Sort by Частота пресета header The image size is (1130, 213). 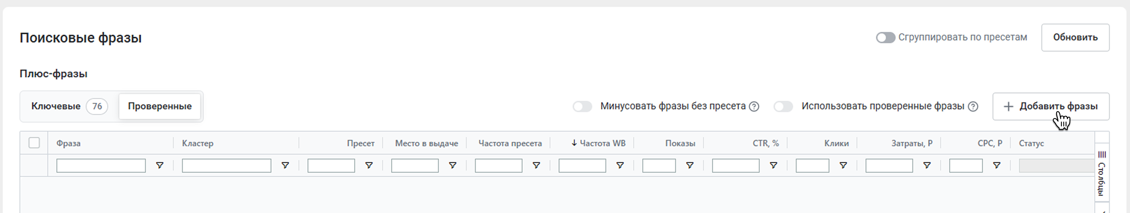coord(510,143)
